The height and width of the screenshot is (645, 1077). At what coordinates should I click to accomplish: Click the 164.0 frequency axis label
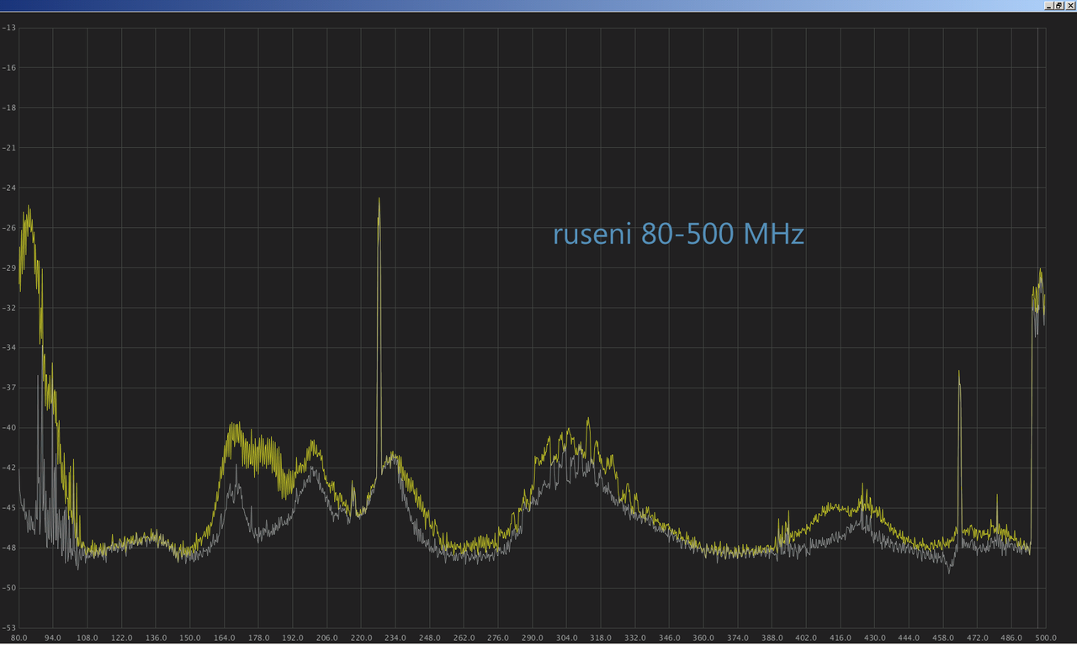(224, 637)
